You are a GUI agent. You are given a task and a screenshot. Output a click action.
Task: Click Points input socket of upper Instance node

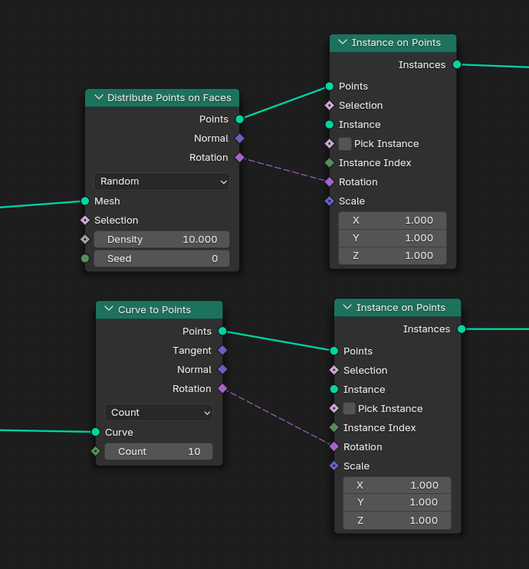point(330,86)
